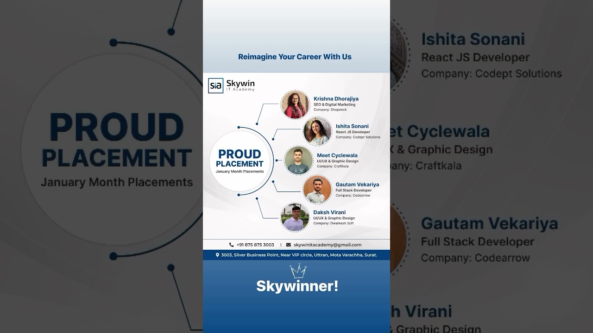Select small "Company: Craftkala" in center poster
The image size is (593, 333).
[x=333, y=166]
